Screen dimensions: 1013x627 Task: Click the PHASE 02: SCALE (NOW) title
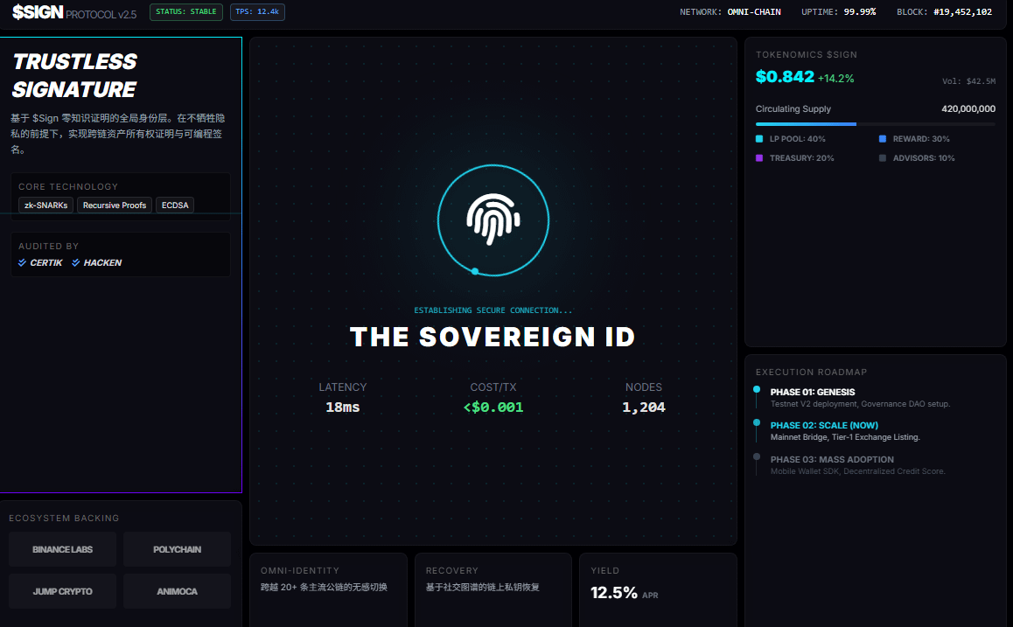(x=824, y=426)
